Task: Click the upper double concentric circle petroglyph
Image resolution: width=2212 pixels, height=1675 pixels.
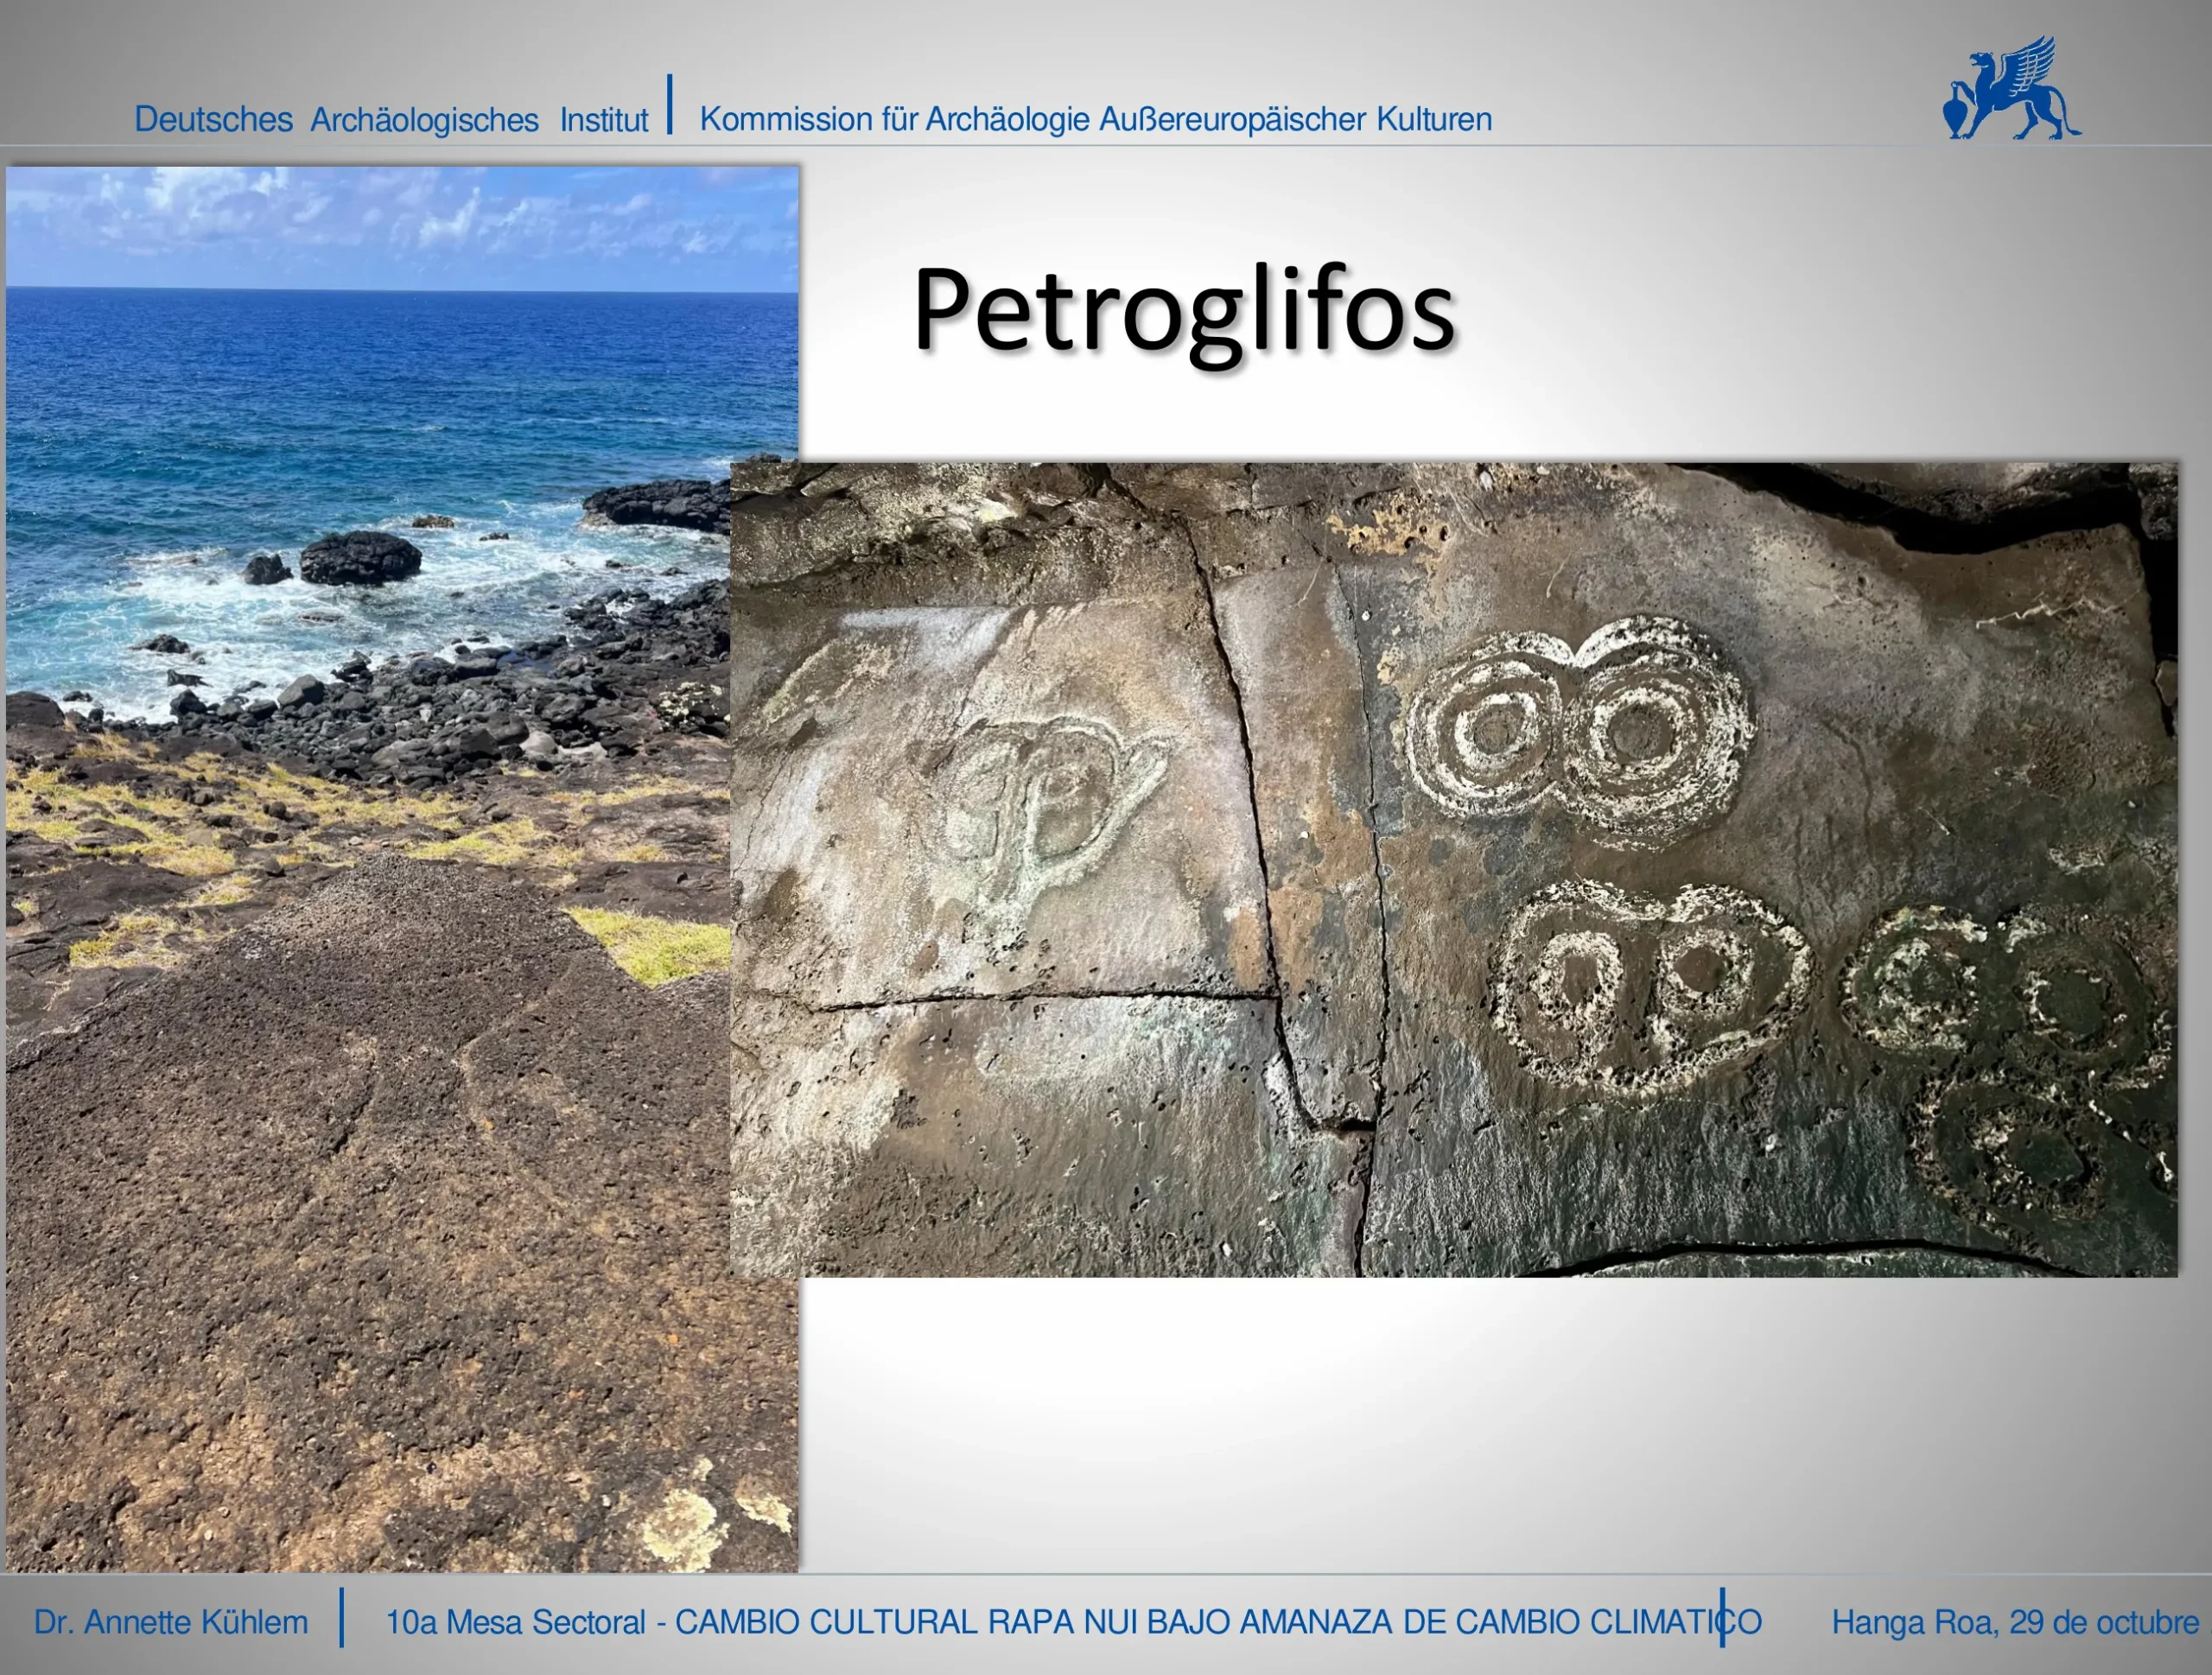Action: coord(1577,733)
